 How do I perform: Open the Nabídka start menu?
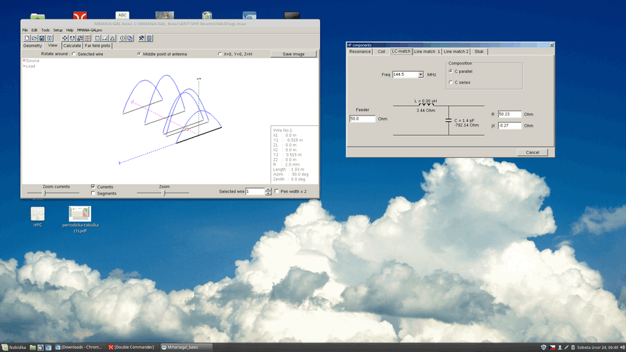click(14, 346)
